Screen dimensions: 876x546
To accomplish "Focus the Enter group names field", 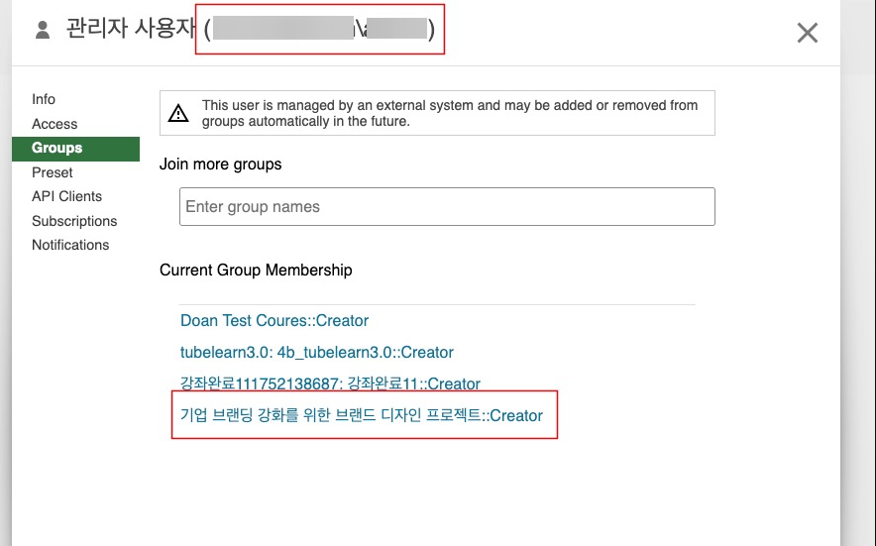I will tap(446, 207).
